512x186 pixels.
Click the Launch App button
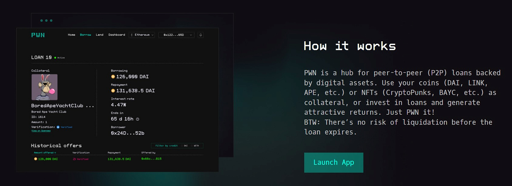pyautogui.click(x=333, y=162)
